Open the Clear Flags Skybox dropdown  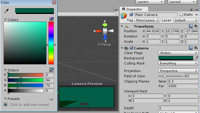pos(178,53)
